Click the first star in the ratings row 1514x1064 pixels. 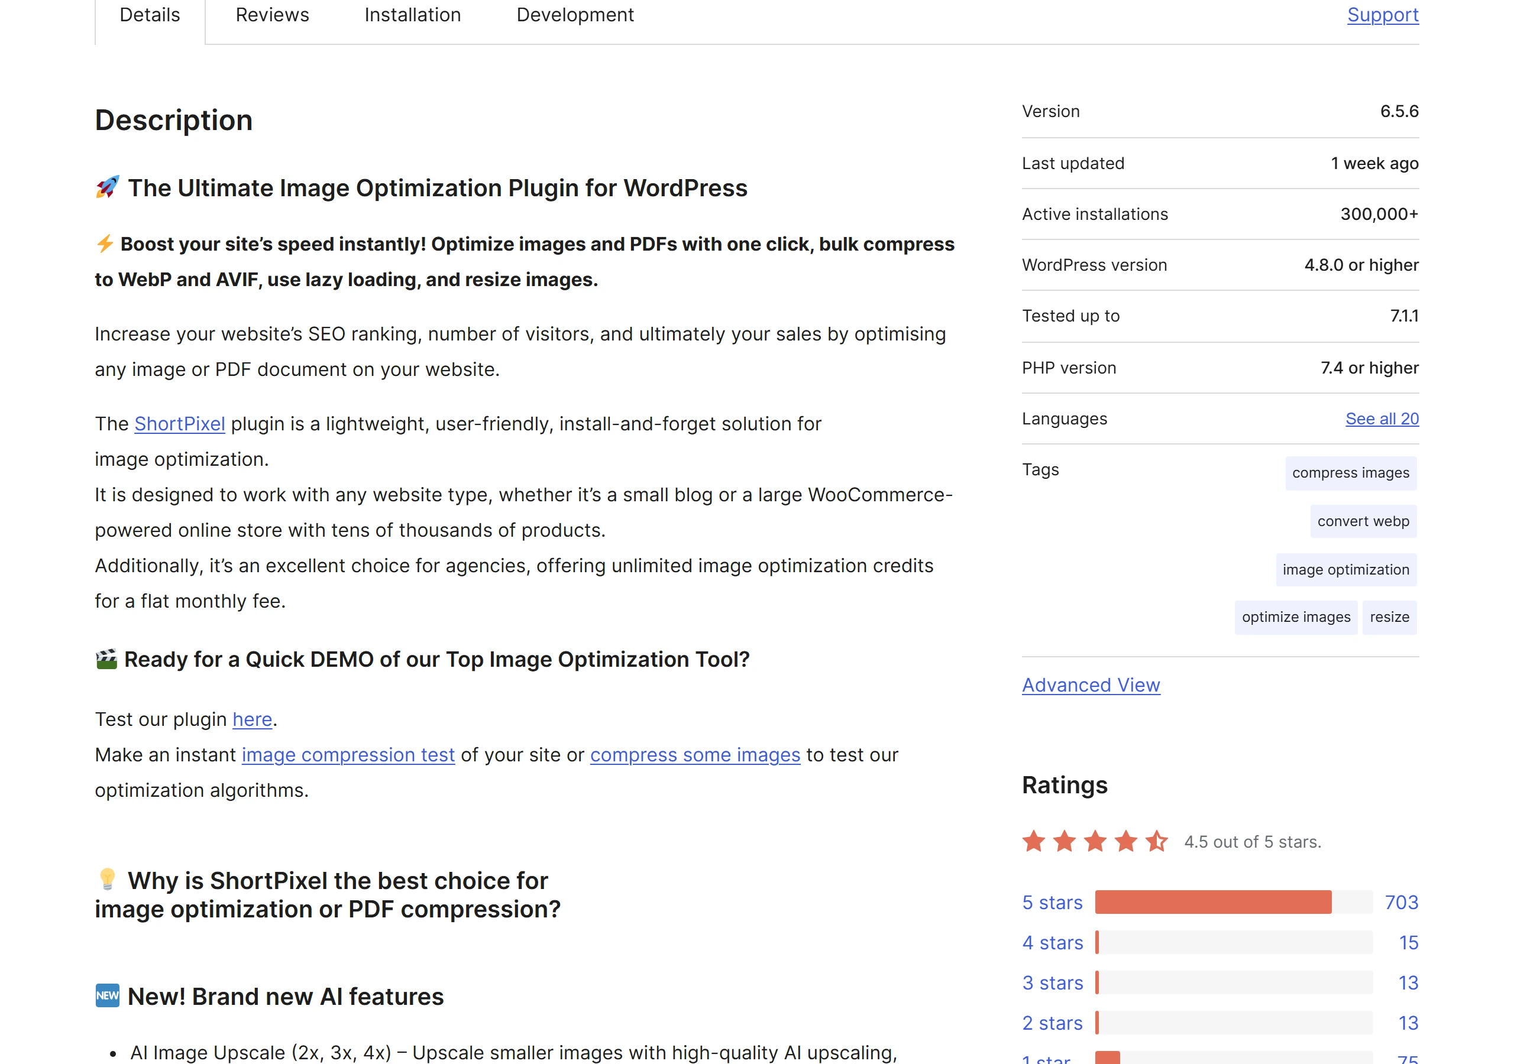coord(1034,842)
